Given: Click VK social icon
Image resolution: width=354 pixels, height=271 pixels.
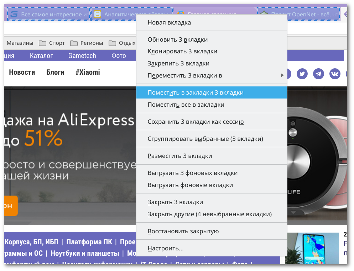Looking at the screenshot, I should click(x=335, y=74).
